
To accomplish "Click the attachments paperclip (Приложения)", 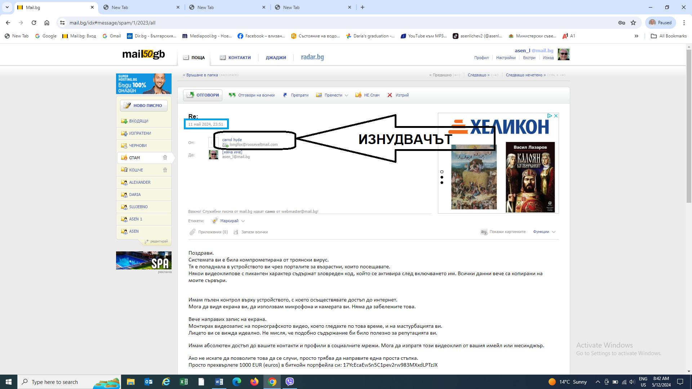I will [x=192, y=232].
